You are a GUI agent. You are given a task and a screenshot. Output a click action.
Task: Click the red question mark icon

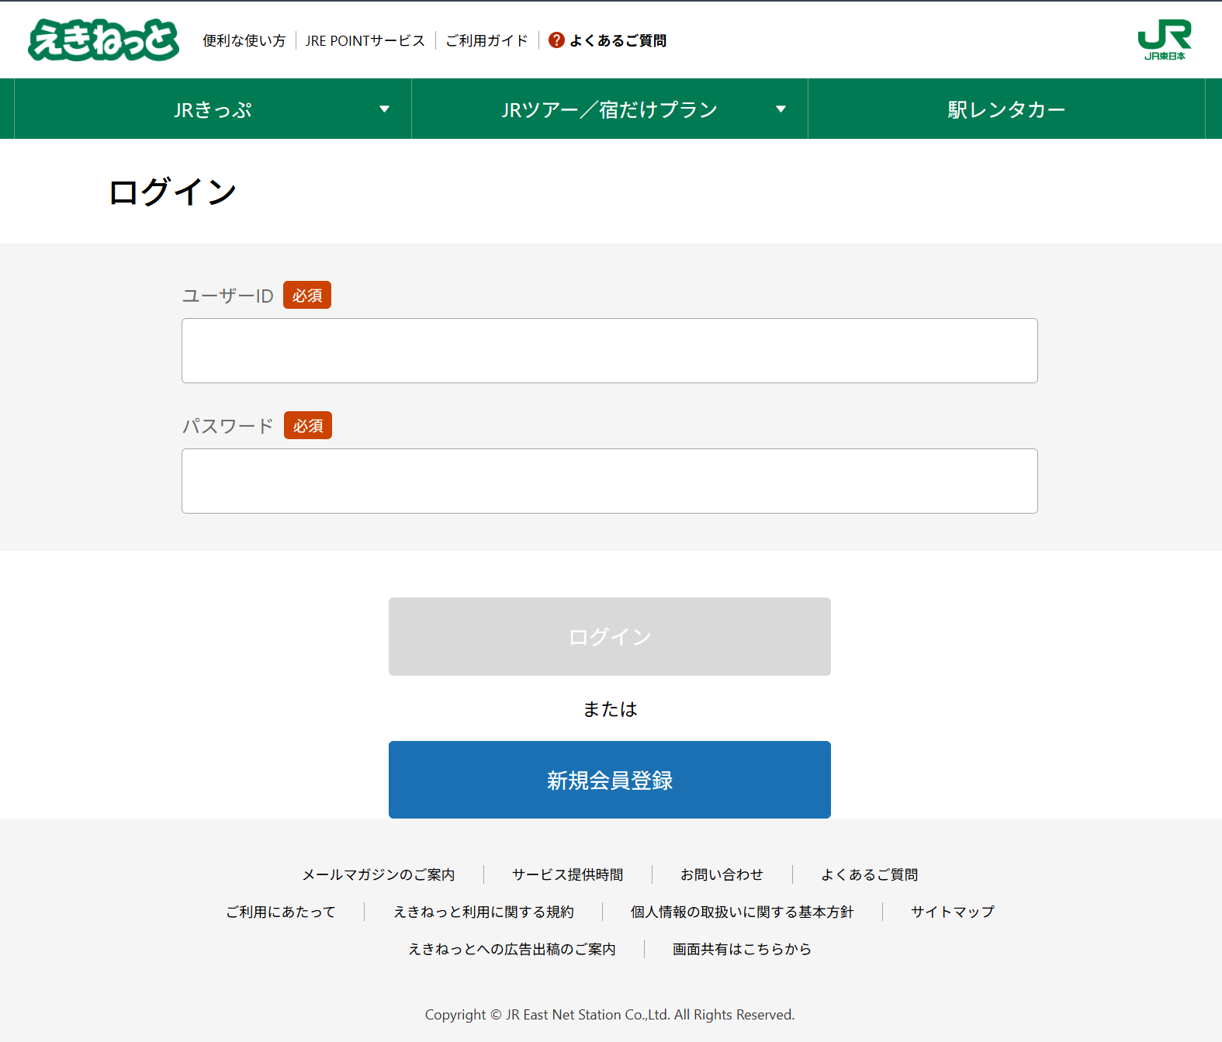click(x=556, y=40)
